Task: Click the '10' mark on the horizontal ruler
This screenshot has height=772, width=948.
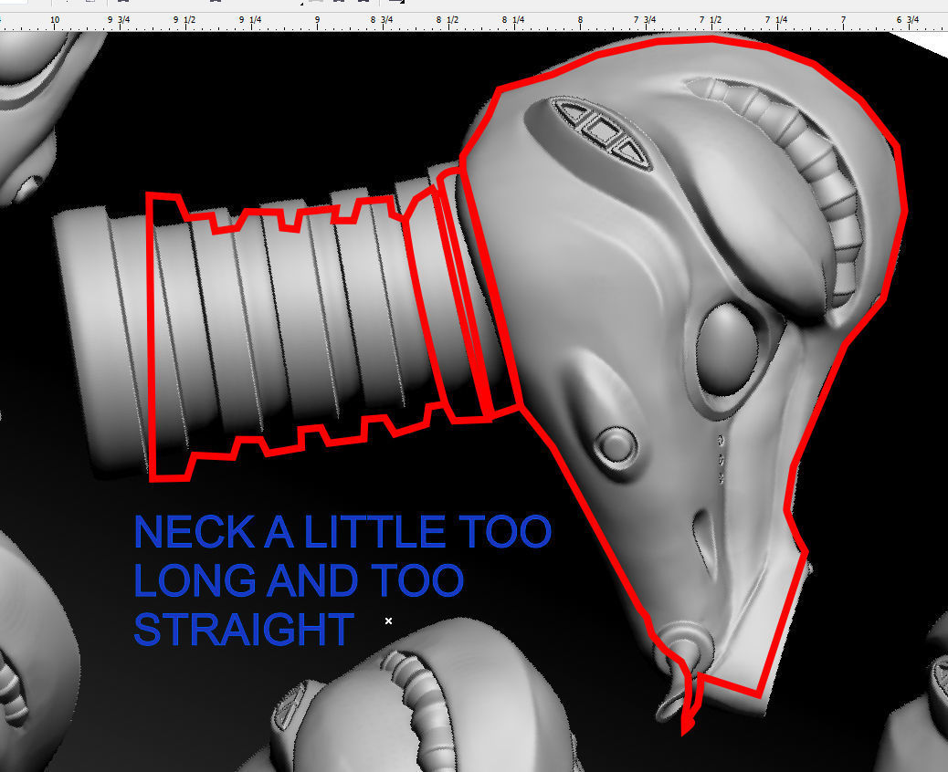Action: 55,20
